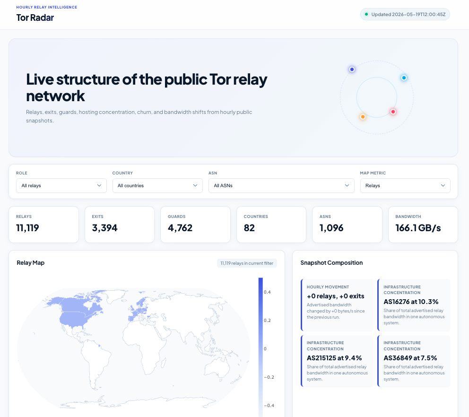469x417 pixels.
Task: Open the Map Metric dropdown showing Relays
Action: (405, 185)
